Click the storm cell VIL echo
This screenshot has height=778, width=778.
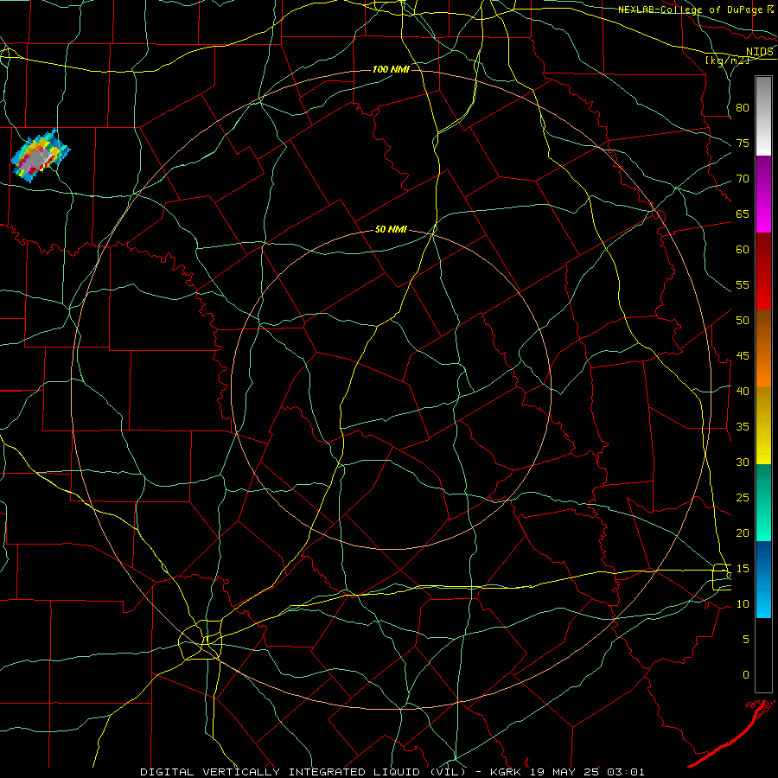coord(41,156)
